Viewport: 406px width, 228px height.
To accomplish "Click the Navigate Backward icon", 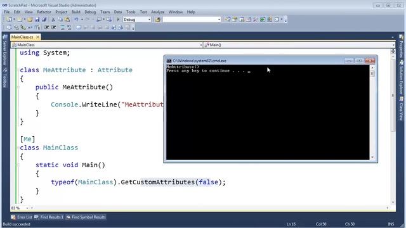I will (x=98, y=20).
